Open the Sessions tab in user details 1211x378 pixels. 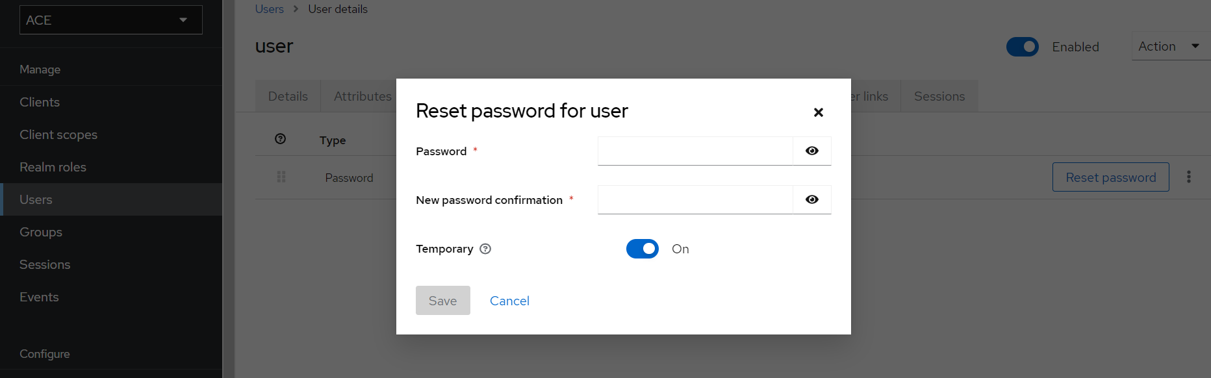click(x=939, y=96)
